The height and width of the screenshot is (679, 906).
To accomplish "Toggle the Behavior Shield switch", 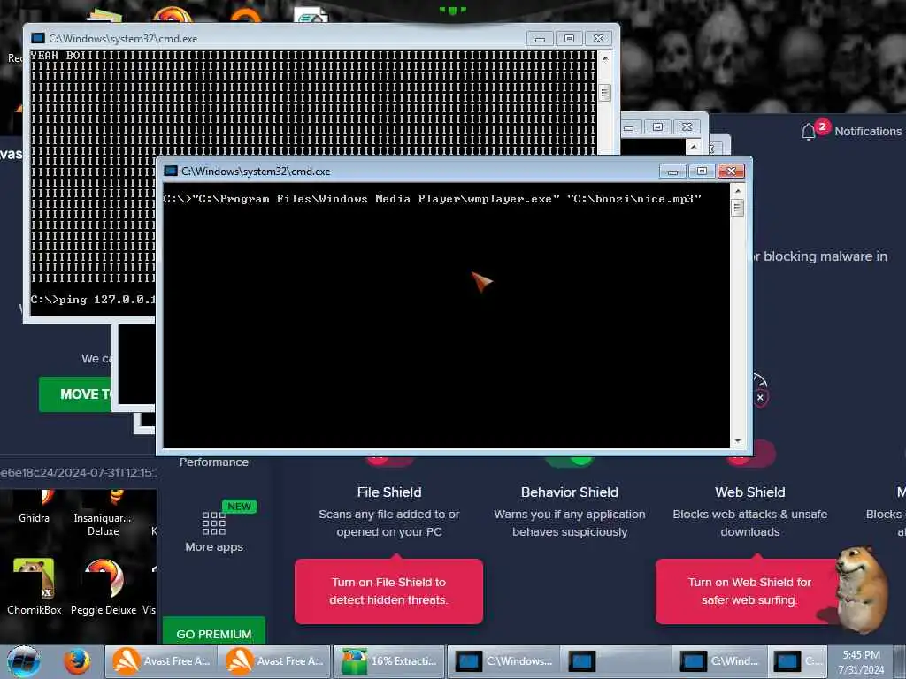I will (570, 460).
